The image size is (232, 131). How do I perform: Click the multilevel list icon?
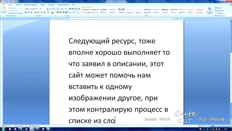click(x=66, y=9)
